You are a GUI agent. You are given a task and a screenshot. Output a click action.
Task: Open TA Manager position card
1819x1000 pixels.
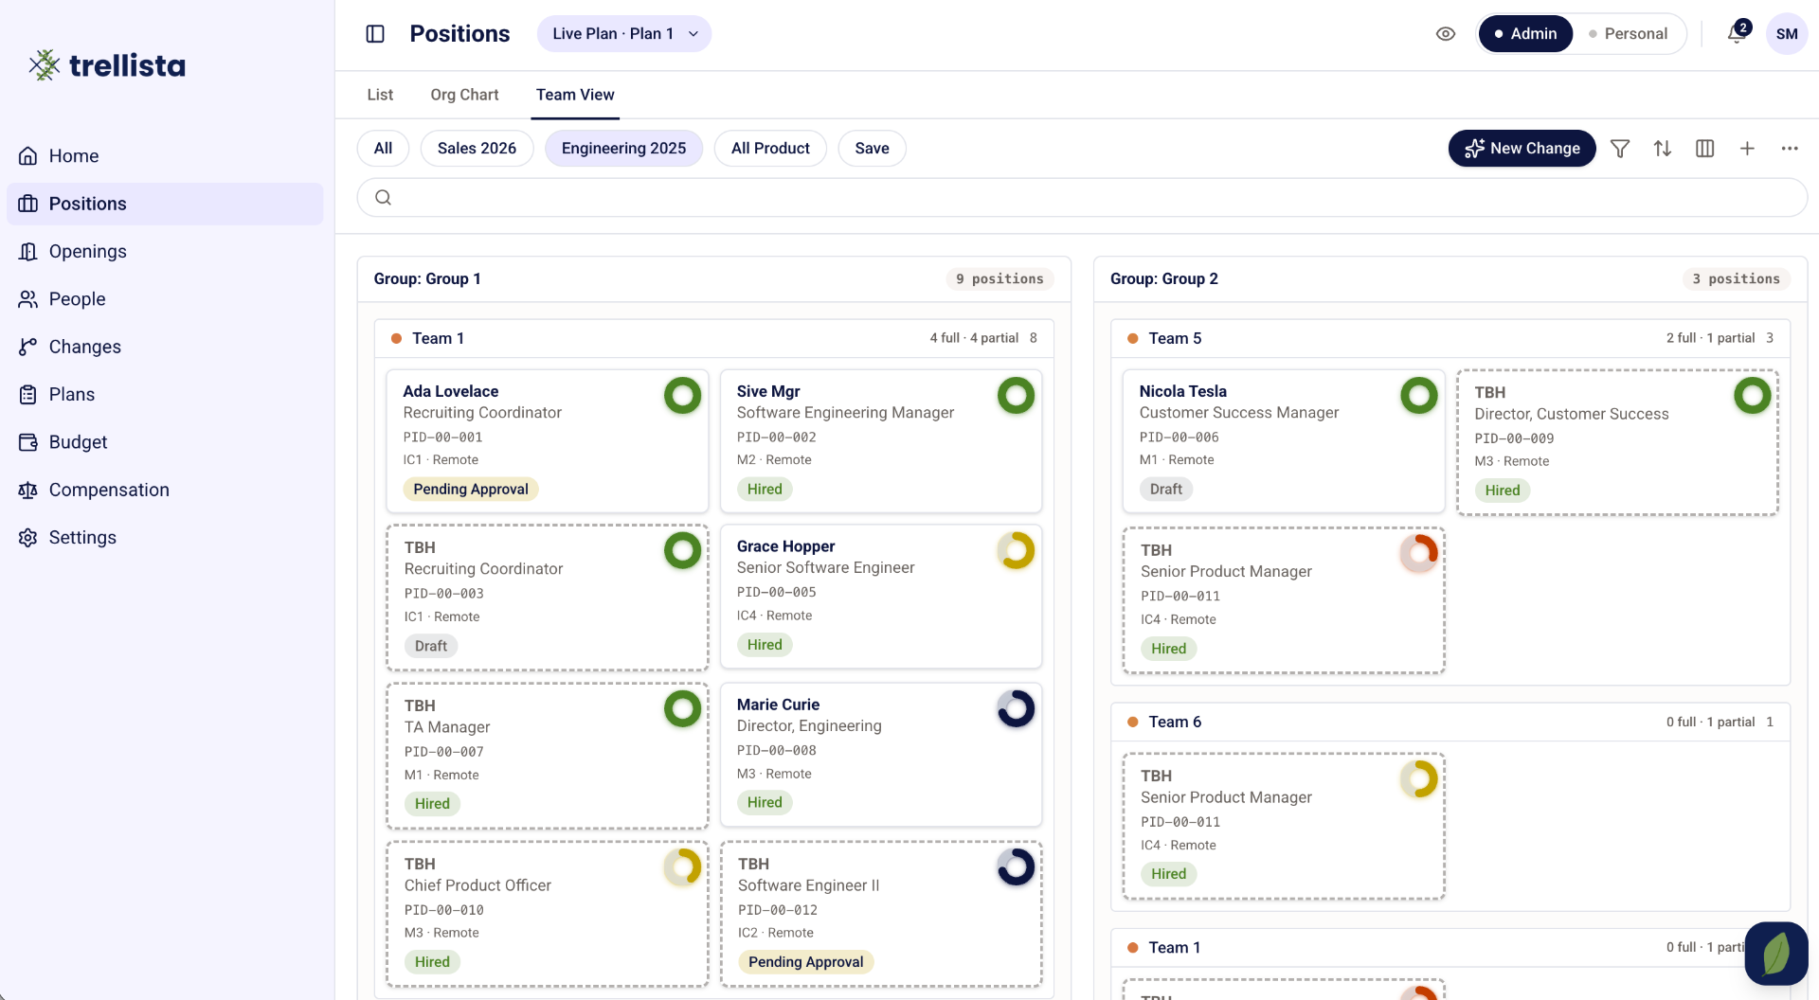click(x=548, y=756)
